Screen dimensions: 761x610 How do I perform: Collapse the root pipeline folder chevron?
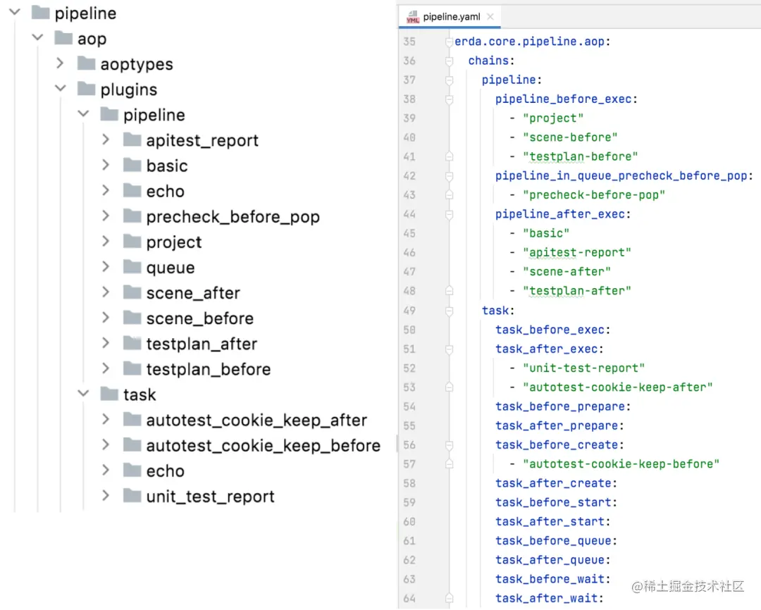pyautogui.click(x=15, y=12)
